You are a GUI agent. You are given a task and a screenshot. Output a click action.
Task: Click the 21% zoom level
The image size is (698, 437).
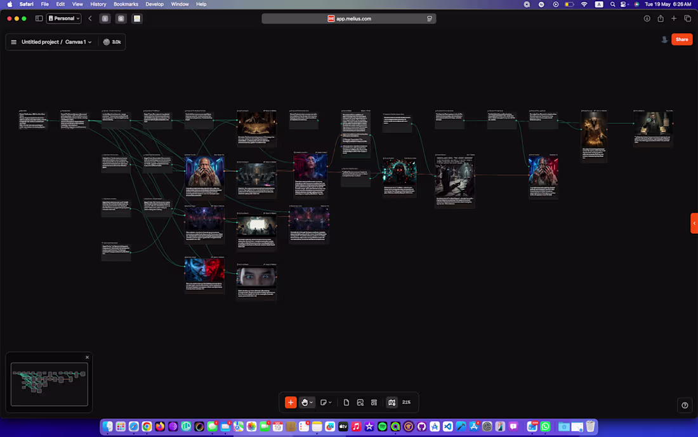[x=406, y=402]
